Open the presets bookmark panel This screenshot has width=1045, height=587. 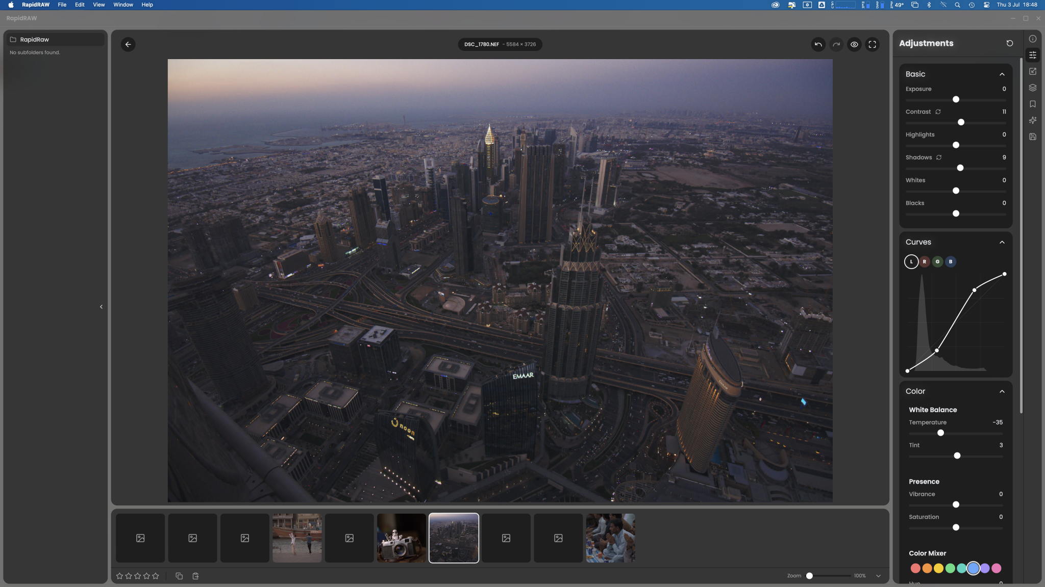coord(1032,104)
